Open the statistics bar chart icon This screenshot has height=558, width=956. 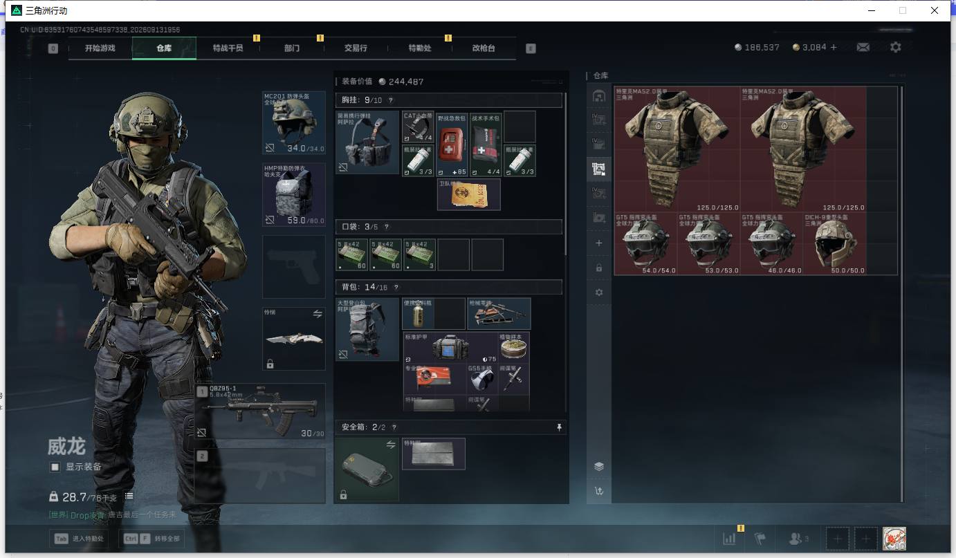click(729, 538)
